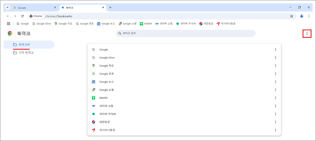Open a new tab with plus button
The height and width of the screenshot is (141, 316).
click(x=110, y=7)
